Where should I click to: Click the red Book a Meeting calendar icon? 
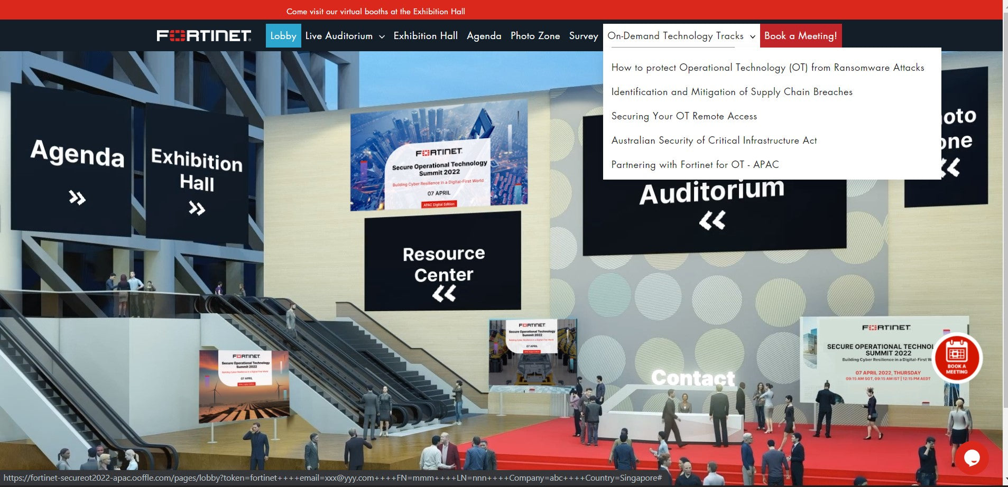(x=957, y=358)
